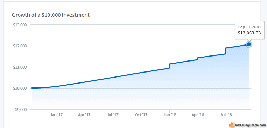This screenshot has width=267, height=128.
Task: Click the $9,000 y-axis label
Action: [21, 110]
